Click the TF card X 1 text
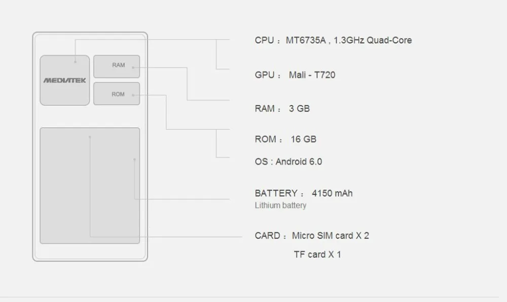This screenshot has height=302, width=507. pos(317,254)
